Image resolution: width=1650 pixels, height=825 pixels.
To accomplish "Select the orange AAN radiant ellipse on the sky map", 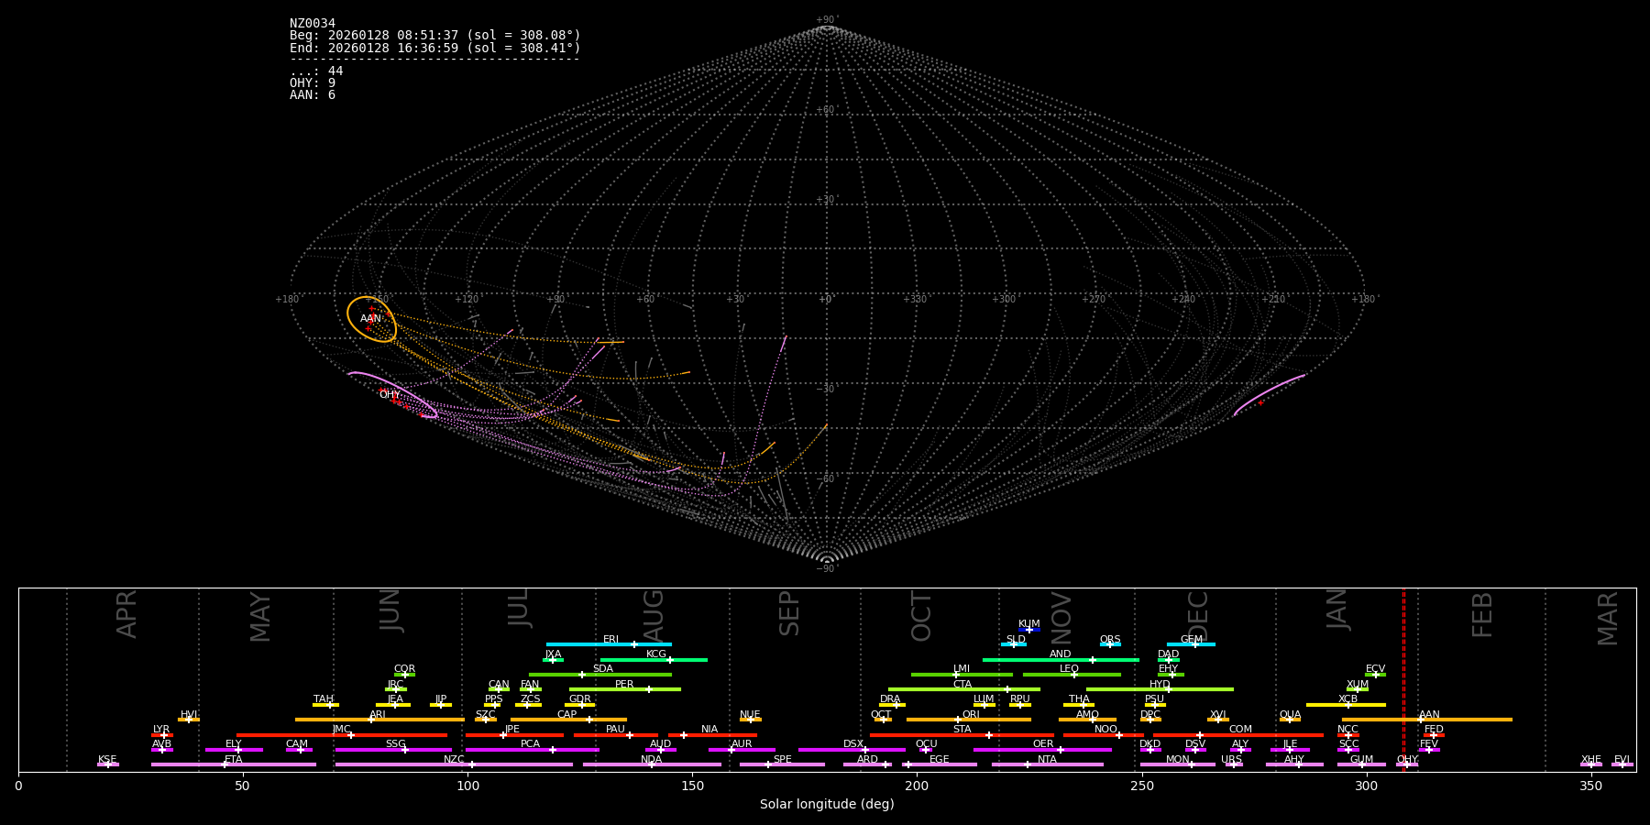I will 371,319.
